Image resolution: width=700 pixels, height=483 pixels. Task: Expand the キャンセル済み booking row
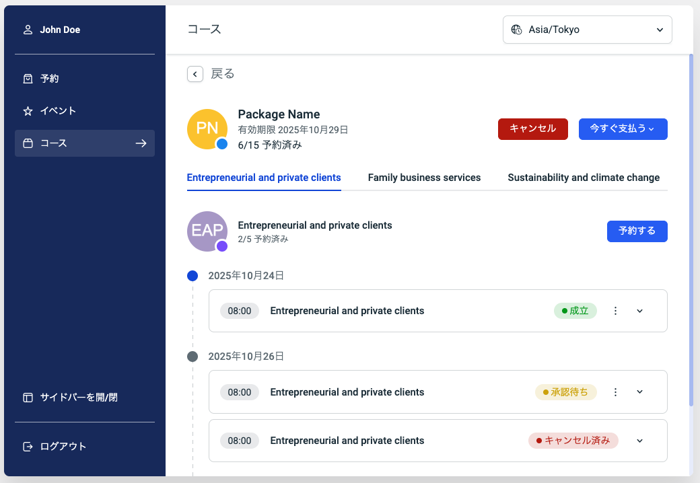tap(639, 441)
